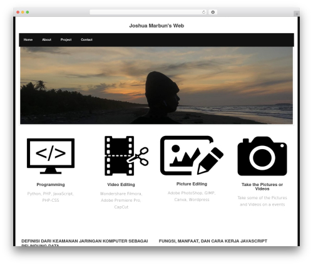
Task: Open the About menu item
Action: click(46, 39)
